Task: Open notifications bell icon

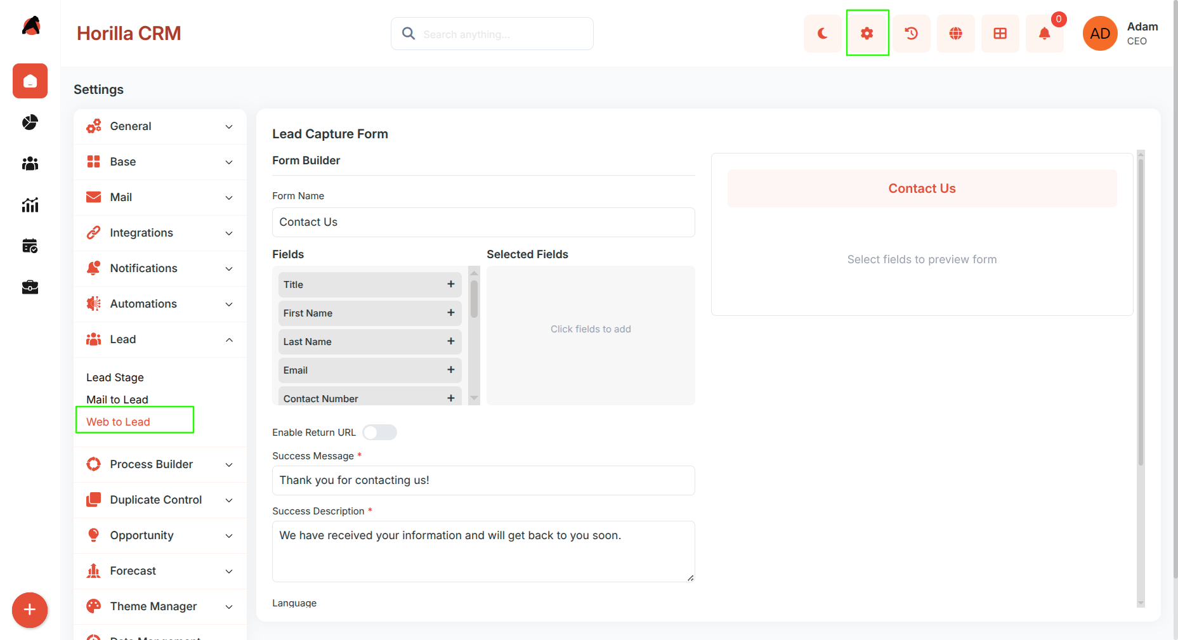Action: (1045, 34)
